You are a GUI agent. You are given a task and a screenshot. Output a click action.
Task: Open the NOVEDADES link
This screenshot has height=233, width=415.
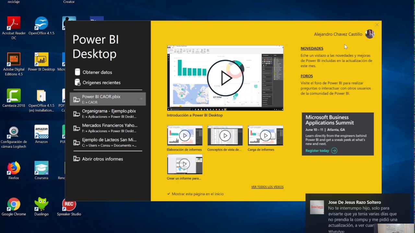coord(312,48)
